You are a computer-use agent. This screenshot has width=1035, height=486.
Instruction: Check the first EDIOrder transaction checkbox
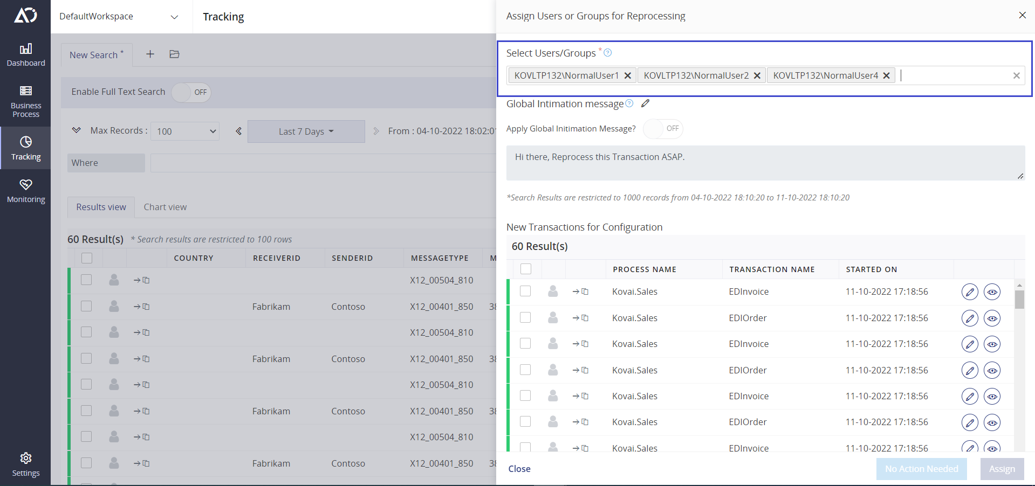pos(525,317)
